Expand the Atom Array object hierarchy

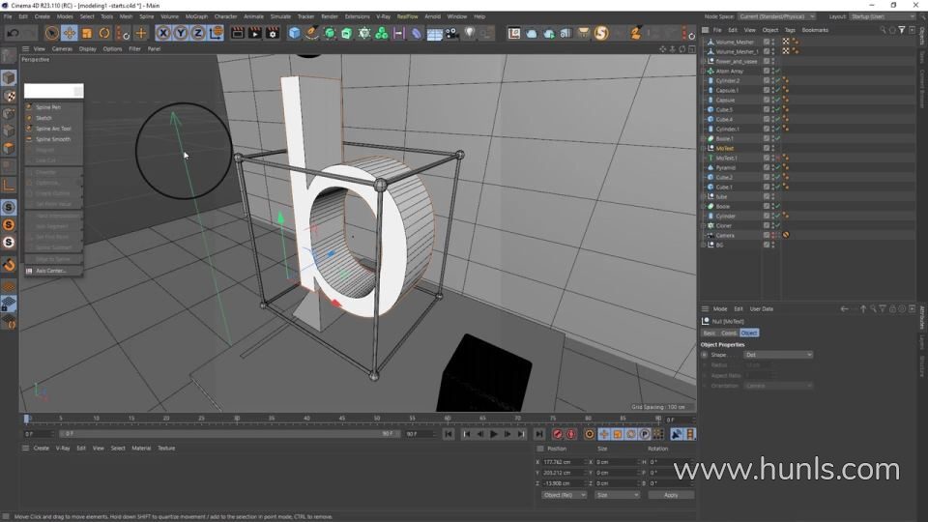click(x=705, y=71)
